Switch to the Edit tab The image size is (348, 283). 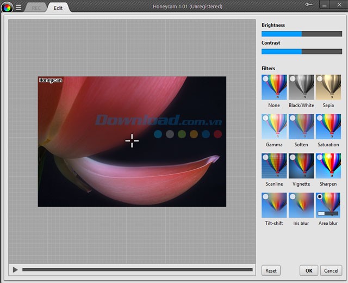(x=58, y=8)
